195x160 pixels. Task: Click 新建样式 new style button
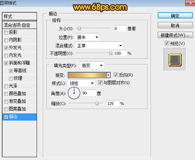175,35
